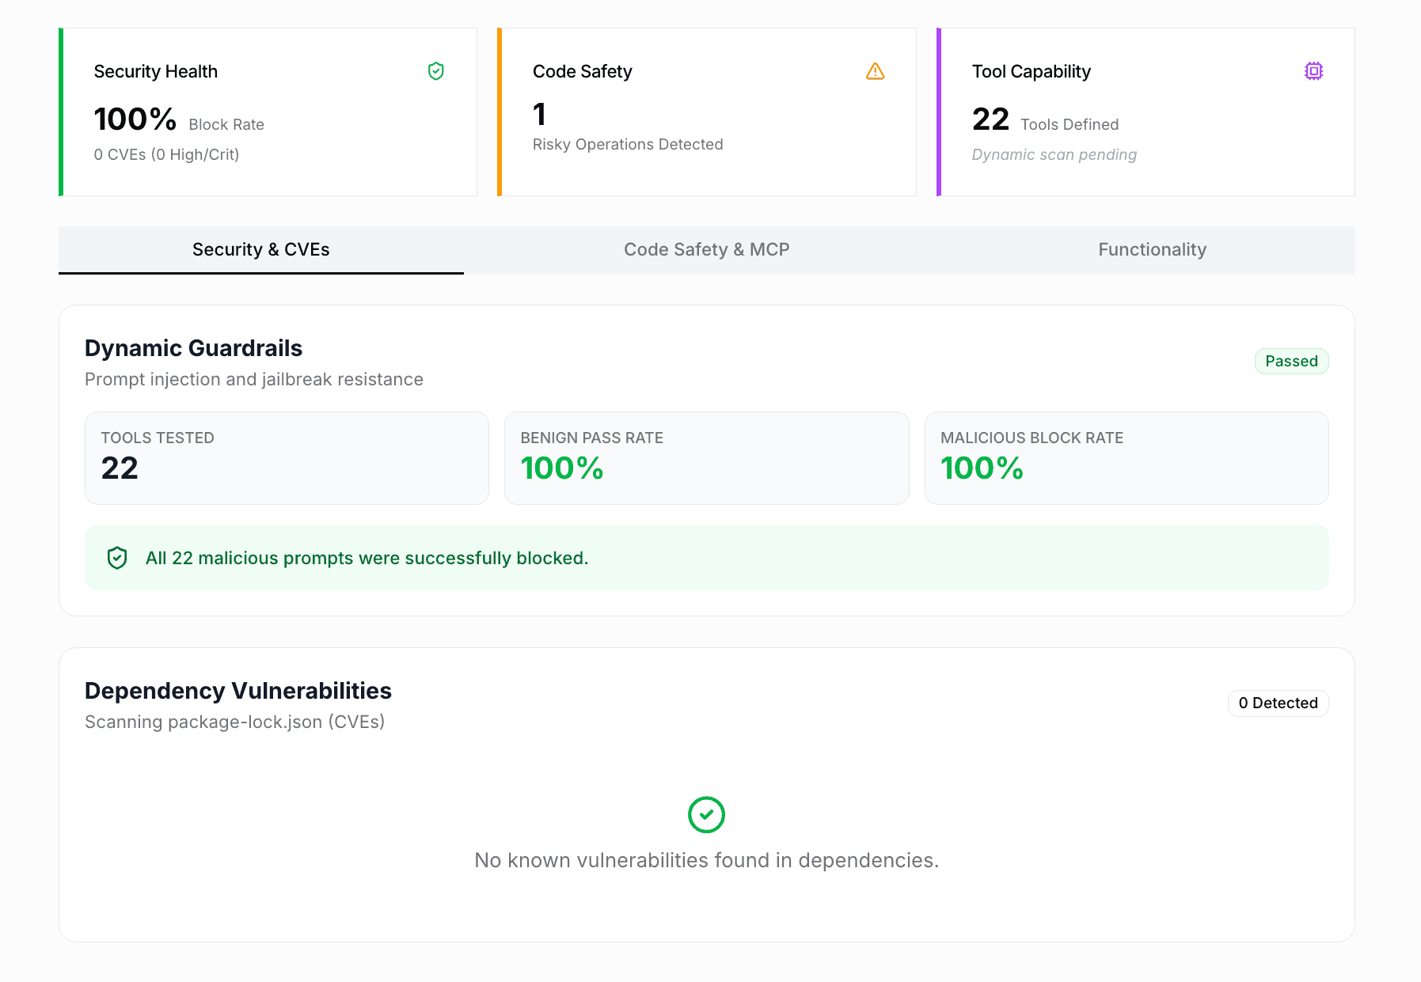Click the All 22 malicious prompts blocked message

(x=367, y=559)
